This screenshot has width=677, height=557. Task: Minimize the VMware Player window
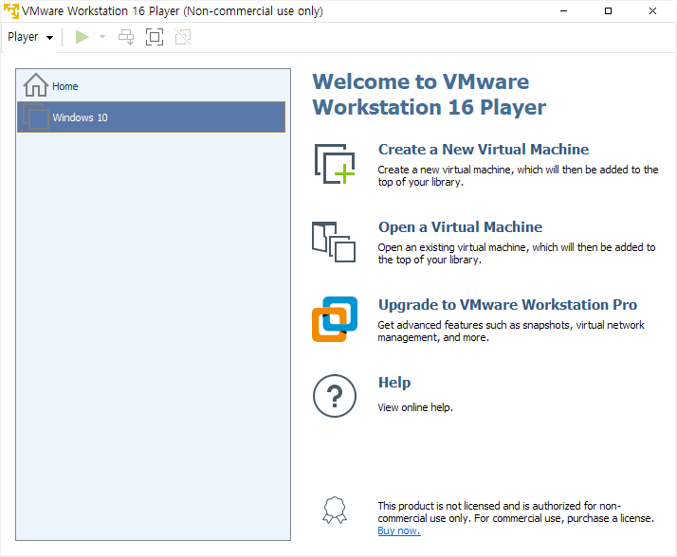563,10
